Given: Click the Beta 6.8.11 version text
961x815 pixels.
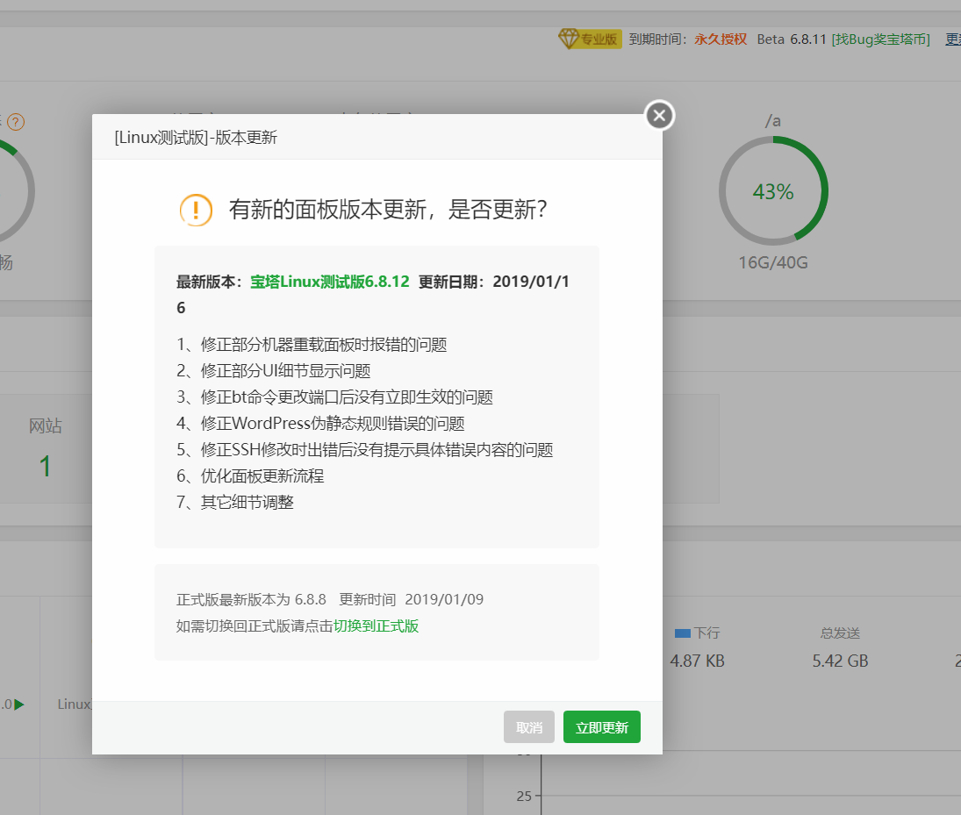Looking at the screenshot, I should tap(792, 39).
